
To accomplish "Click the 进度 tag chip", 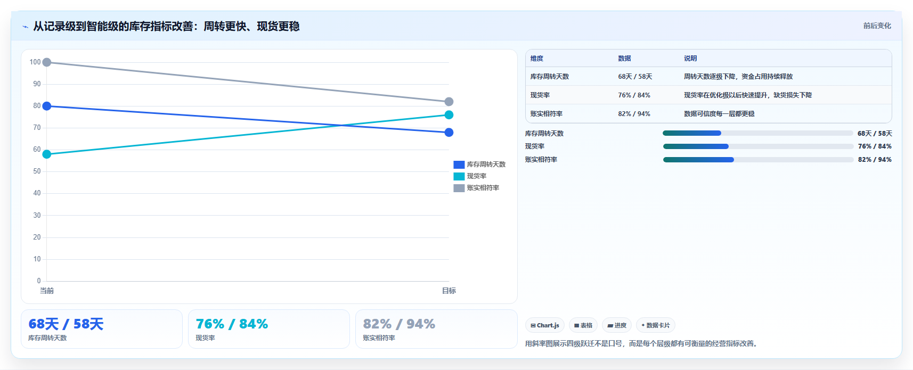I will 617,325.
